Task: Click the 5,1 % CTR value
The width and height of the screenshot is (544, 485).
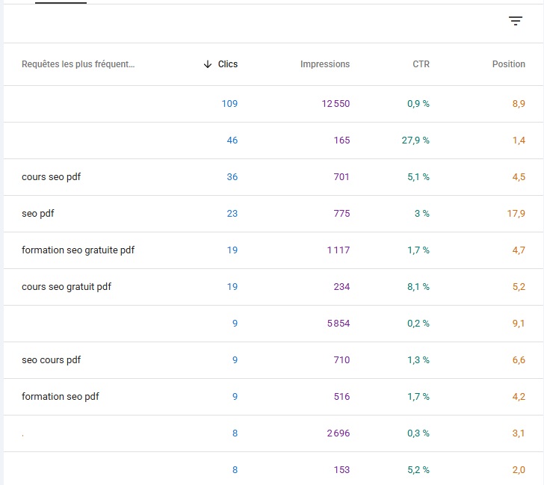Action: coord(418,177)
